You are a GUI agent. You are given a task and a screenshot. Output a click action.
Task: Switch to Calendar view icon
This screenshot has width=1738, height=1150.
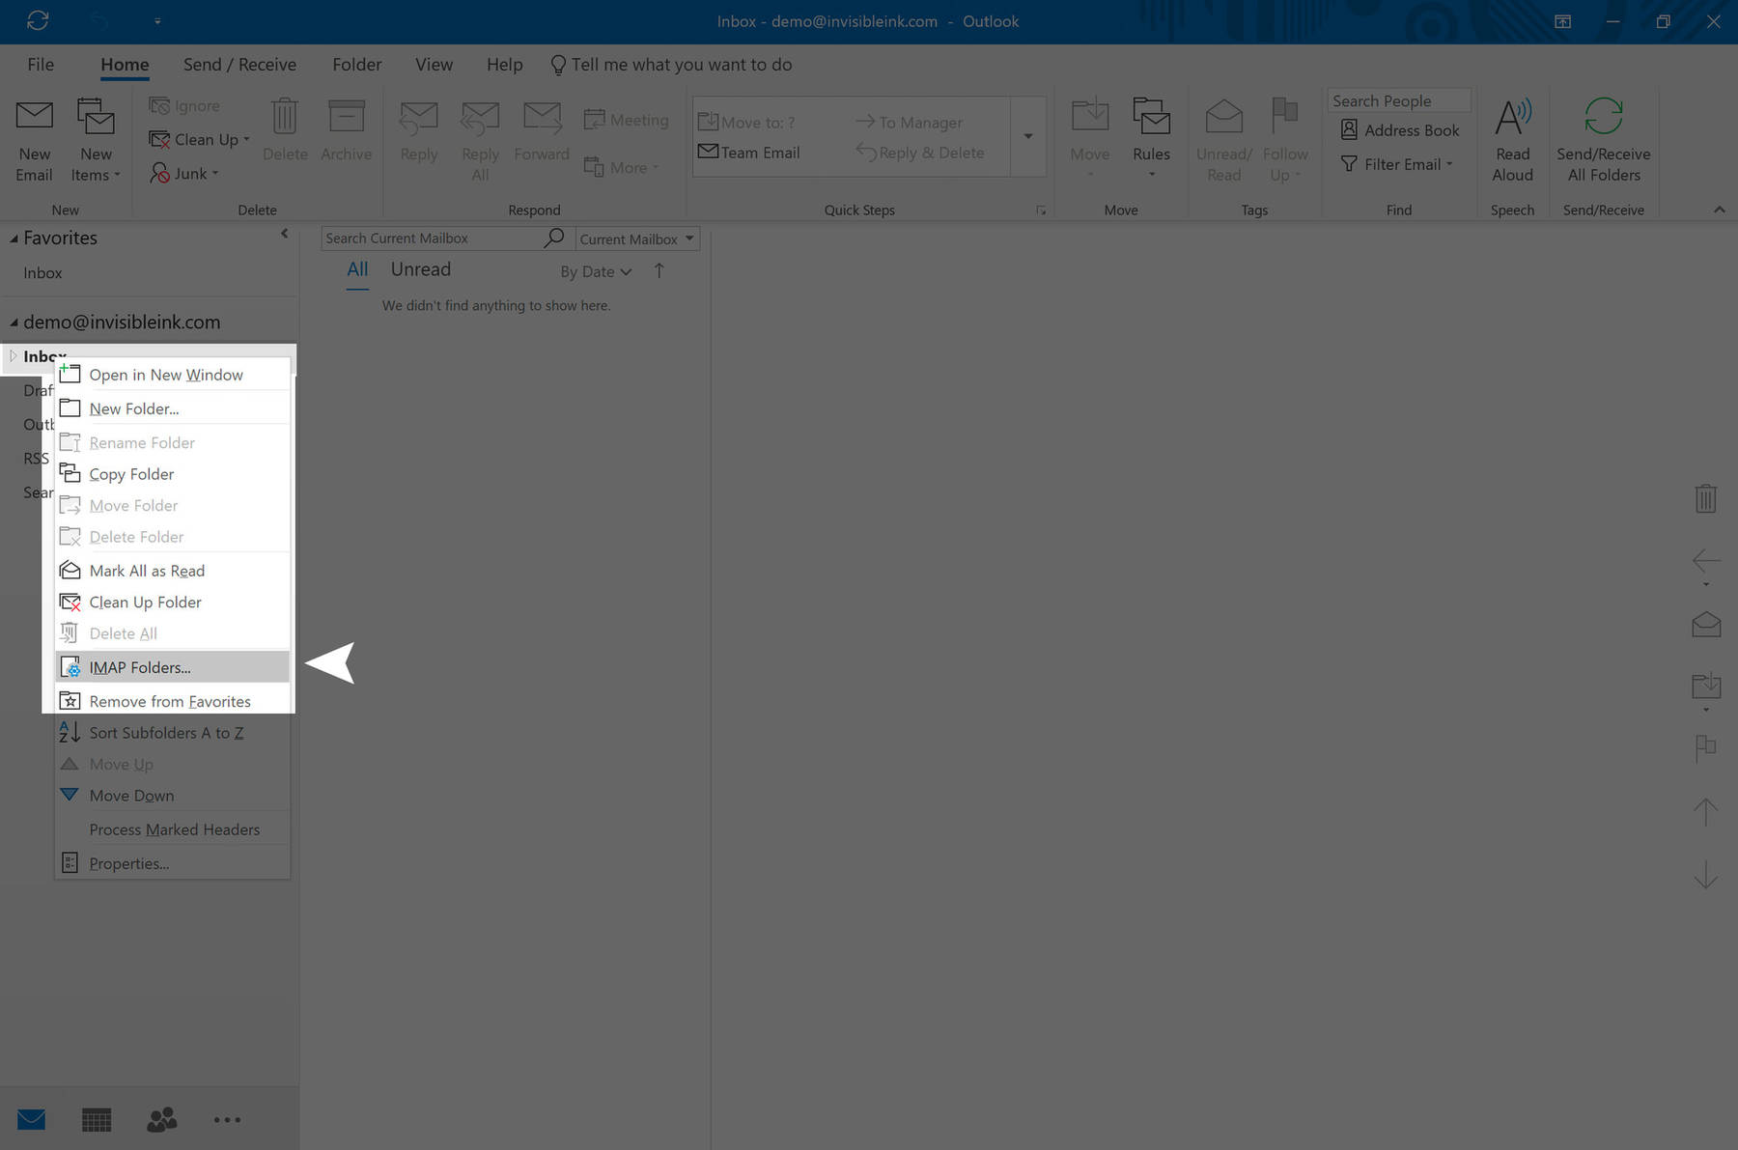click(x=97, y=1120)
